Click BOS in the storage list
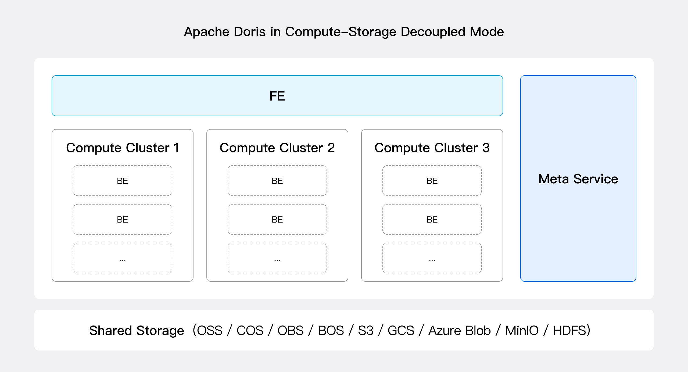This screenshot has height=372, width=688. 331,331
